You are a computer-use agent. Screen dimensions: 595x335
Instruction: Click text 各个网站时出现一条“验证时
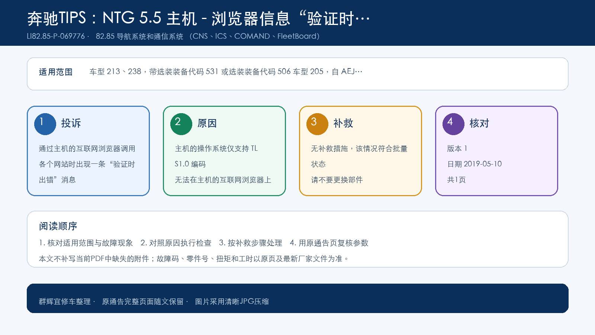pos(87,164)
